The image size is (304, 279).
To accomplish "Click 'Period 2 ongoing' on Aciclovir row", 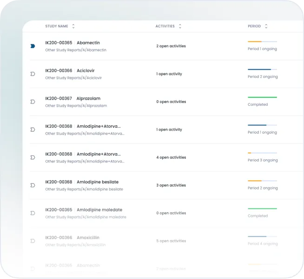I will point(263,77).
